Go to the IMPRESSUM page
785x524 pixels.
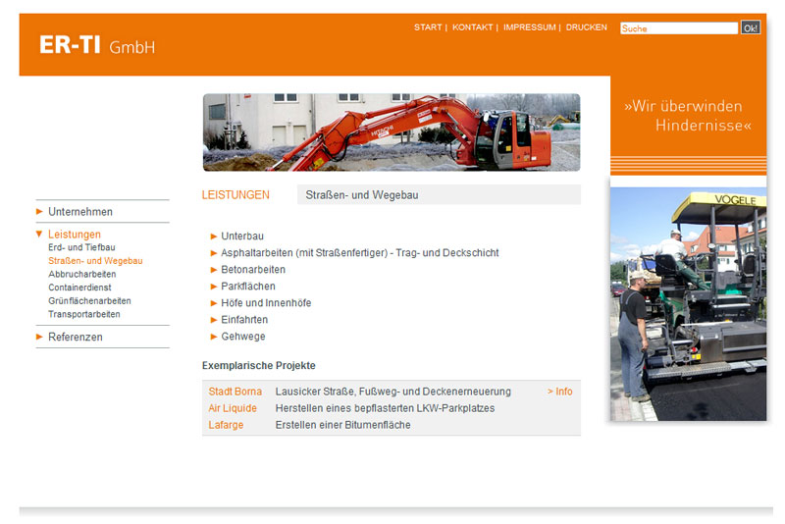point(529,27)
